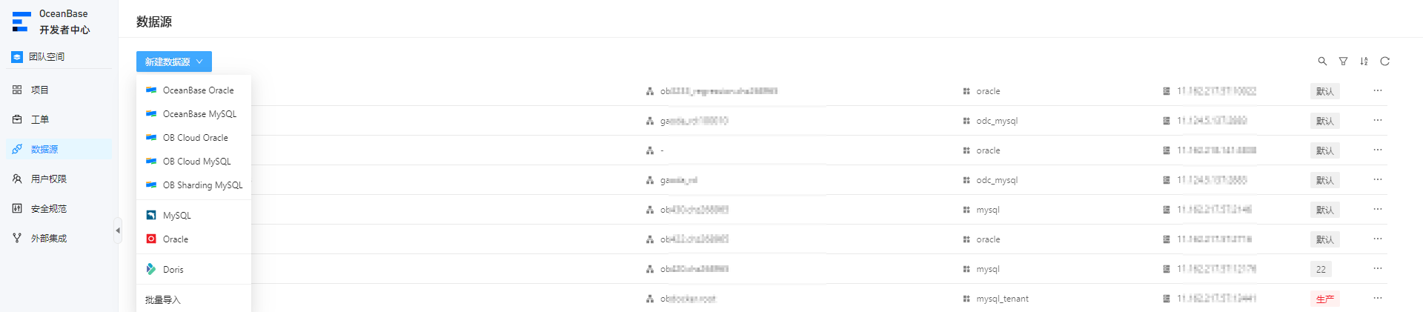This screenshot has width=1423, height=312.
Task: Click the red 生产 environment tag
Action: pos(1324,299)
